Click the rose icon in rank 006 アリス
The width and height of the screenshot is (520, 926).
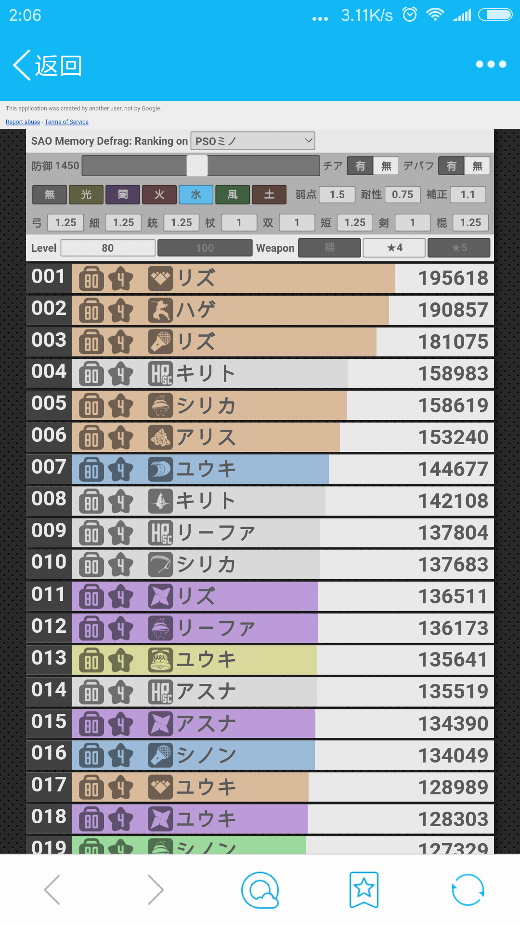click(x=160, y=437)
